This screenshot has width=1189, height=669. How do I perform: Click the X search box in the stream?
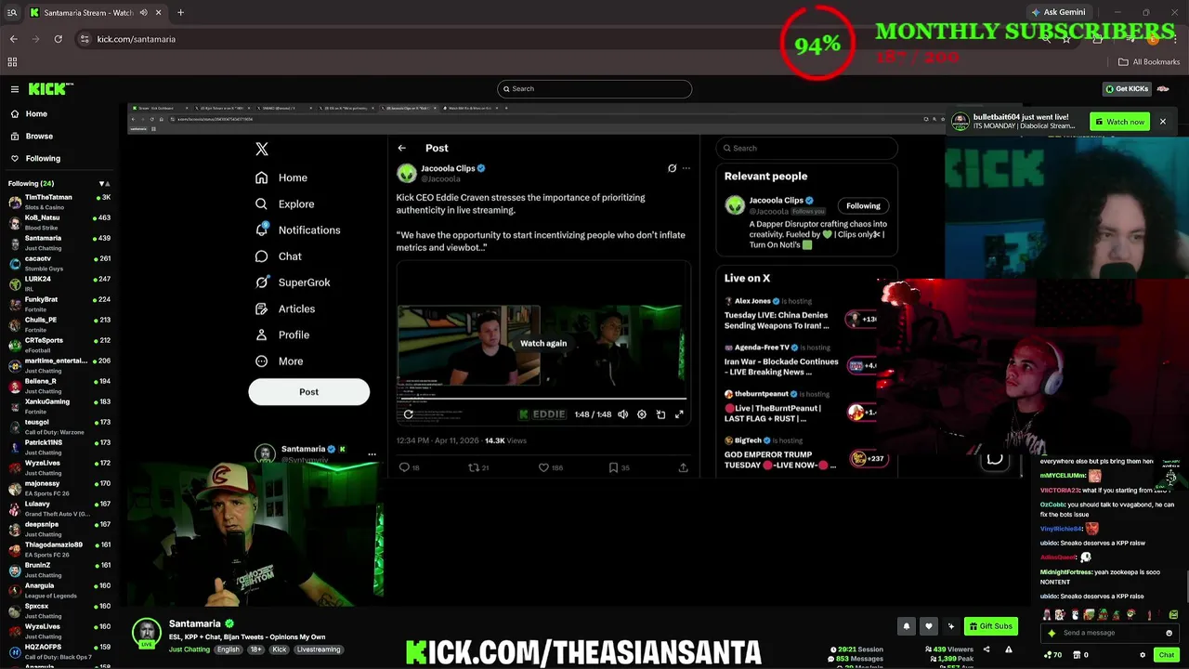[x=806, y=148]
